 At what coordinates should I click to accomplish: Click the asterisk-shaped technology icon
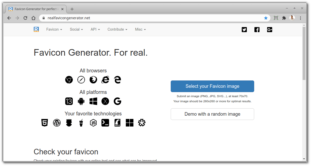point(142,123)
